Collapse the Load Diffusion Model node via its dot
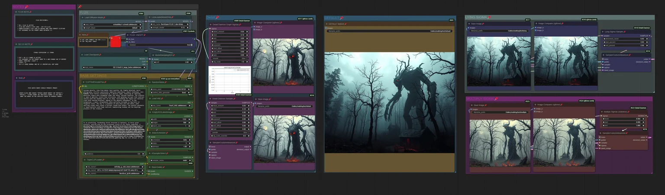 pyautogui.click(x=82, y=17)
